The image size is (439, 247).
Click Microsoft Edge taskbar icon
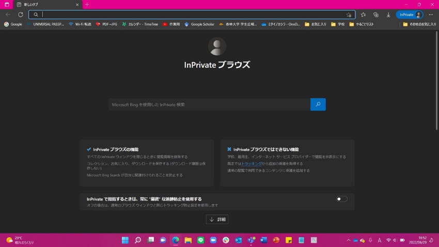coord(176,240)
